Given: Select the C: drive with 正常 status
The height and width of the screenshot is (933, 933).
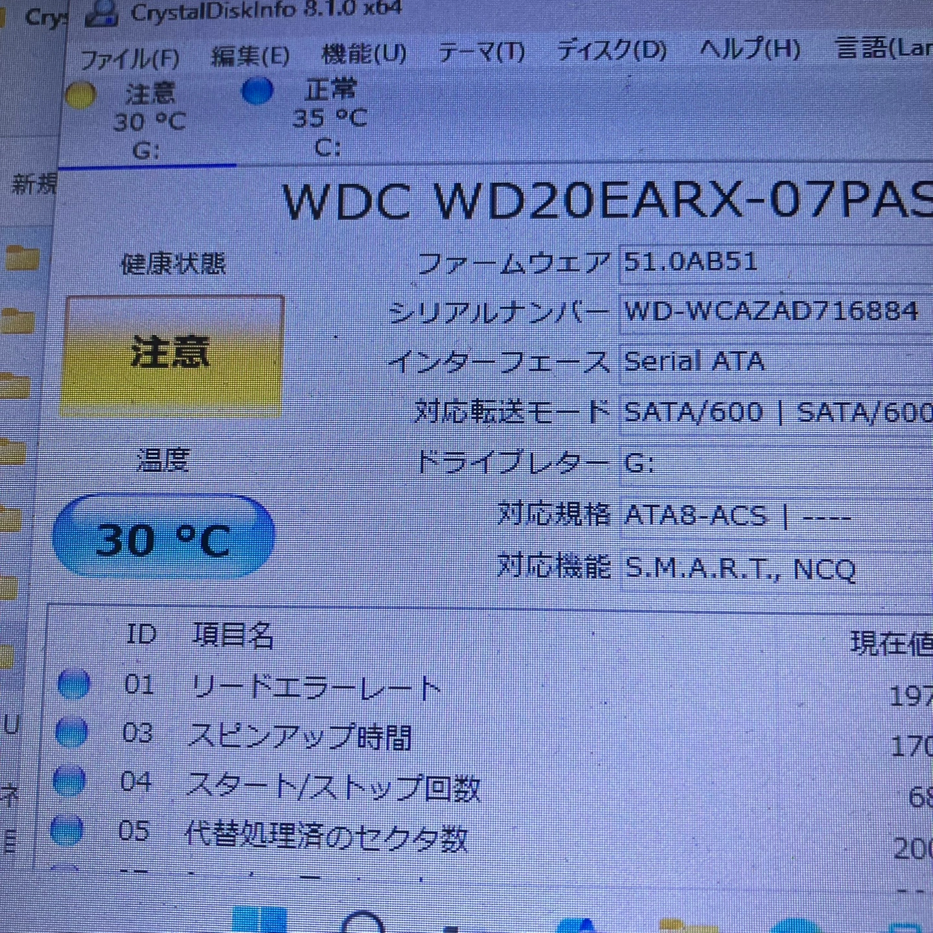Looking at the screenshot, I should [329, 119].
